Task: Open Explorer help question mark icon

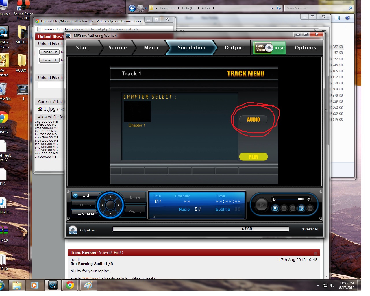Action: click(x=348, y=18)
